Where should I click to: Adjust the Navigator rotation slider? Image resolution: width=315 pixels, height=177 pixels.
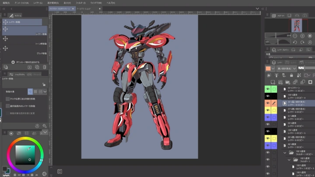[x=278, y=42]
